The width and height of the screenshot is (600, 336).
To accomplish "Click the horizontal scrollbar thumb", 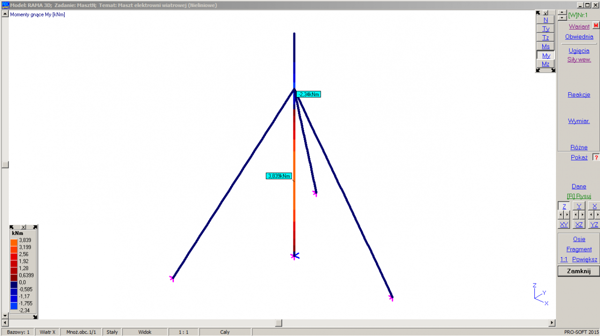I will [278, 323].
